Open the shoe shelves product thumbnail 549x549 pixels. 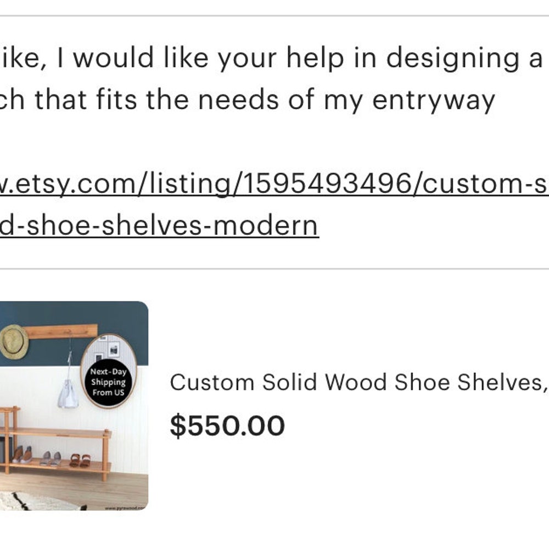[x=74, y=406]
